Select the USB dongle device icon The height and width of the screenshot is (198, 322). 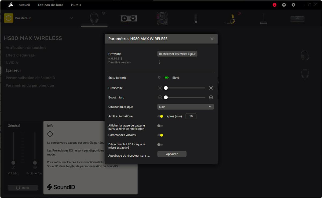pyautogui.click(x=196, y=18)
